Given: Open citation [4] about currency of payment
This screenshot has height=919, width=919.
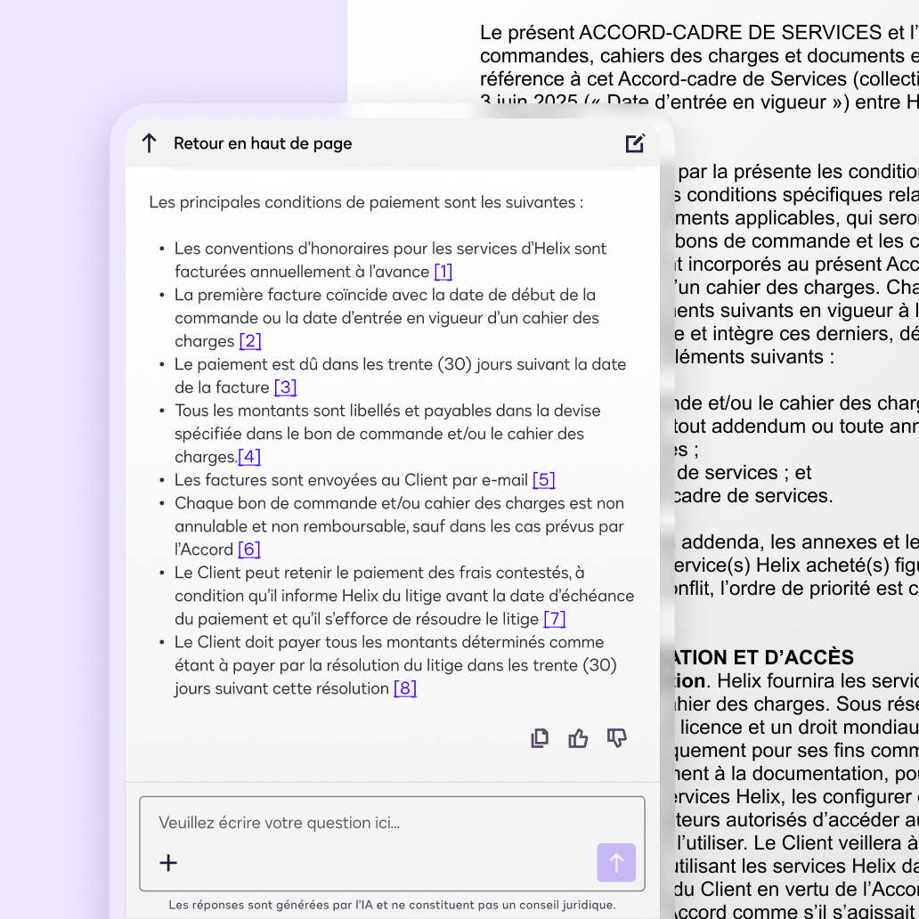Looking at the screenshot, I should (250, 456).
